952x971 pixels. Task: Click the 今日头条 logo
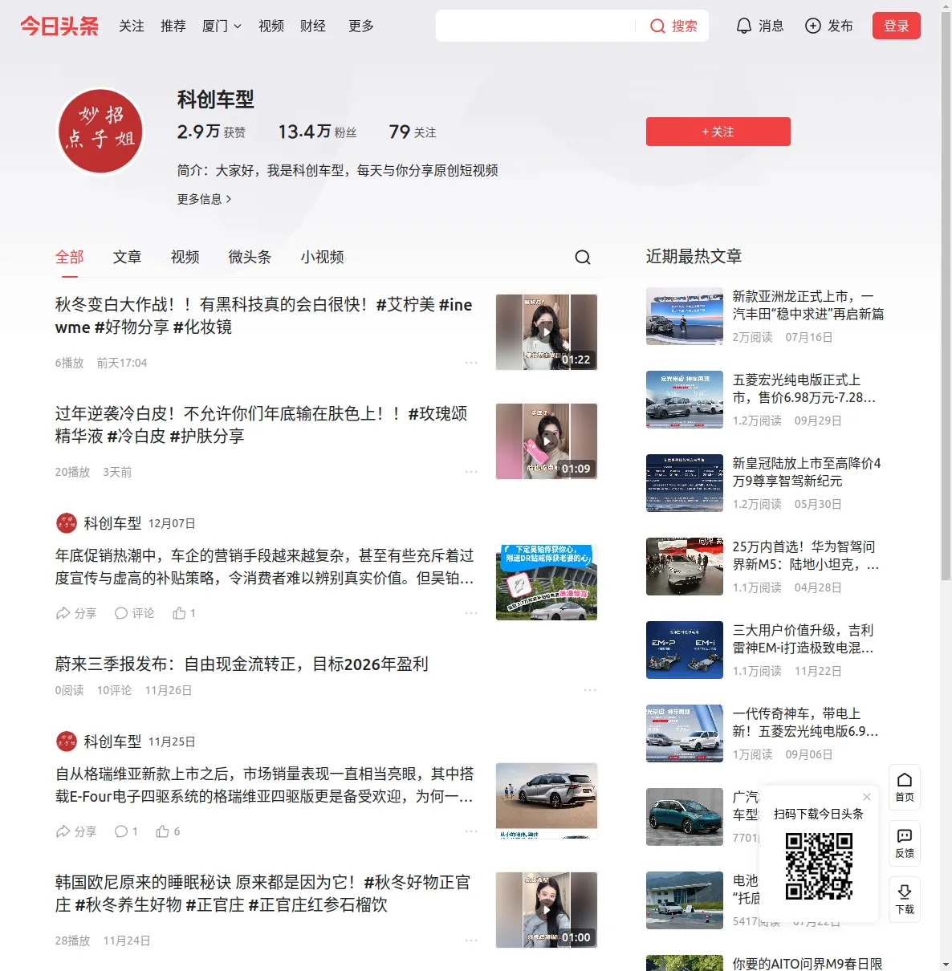point(59,26)
